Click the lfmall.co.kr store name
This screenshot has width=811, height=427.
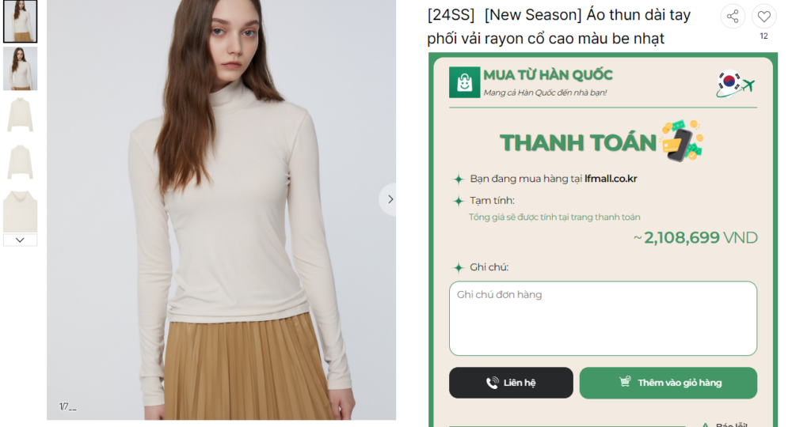click(611, 179)
